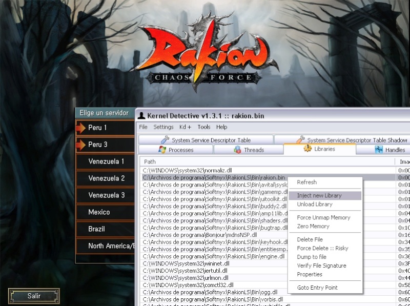
Task: Select the mdnsNSP.dll library row
Action: coord(214,235)
